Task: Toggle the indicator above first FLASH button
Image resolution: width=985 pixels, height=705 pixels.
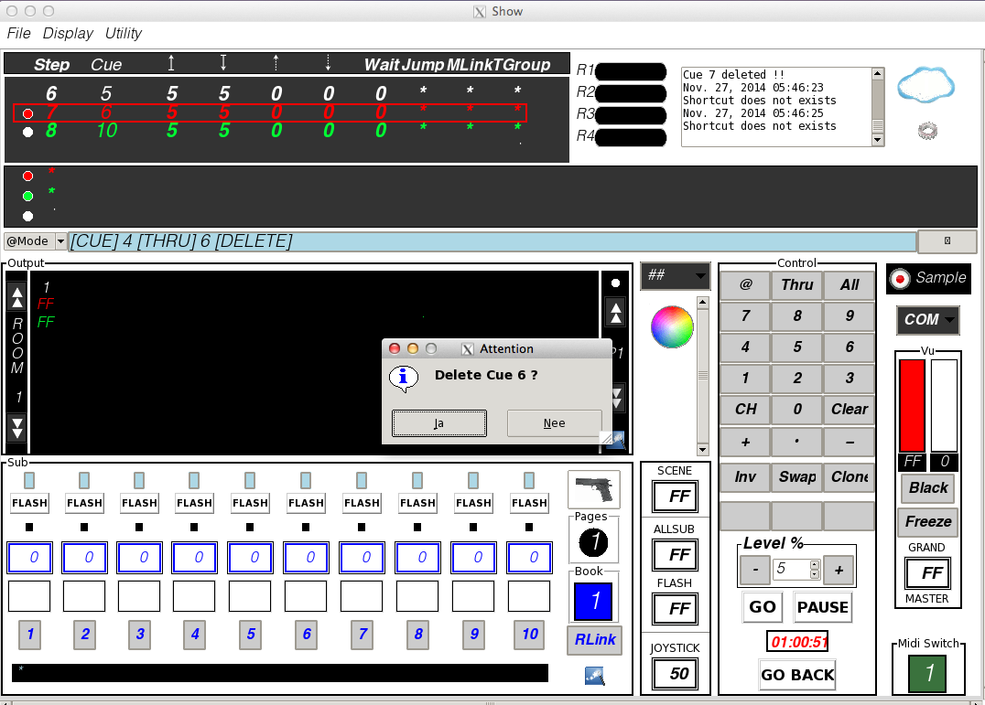Action: tap(29, 480)
